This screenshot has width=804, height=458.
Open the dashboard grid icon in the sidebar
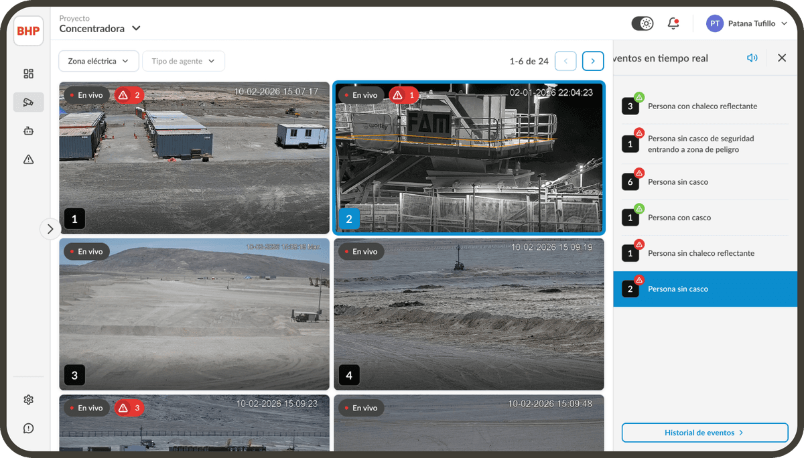28,73
